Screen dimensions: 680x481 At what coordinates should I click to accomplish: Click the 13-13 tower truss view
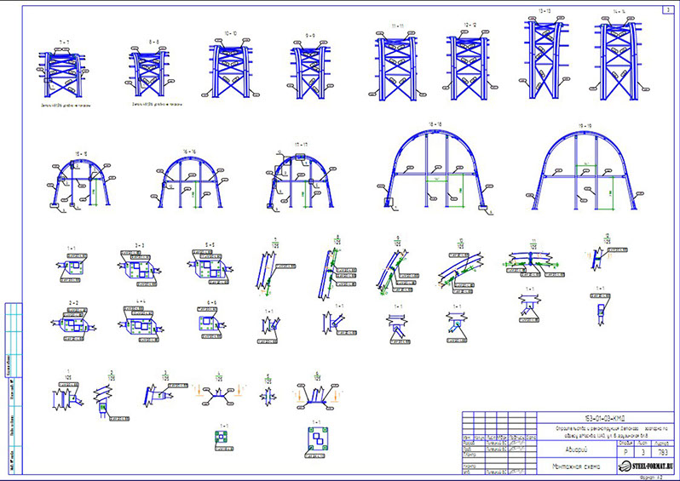pyautogui.click(x=545, y=54)
